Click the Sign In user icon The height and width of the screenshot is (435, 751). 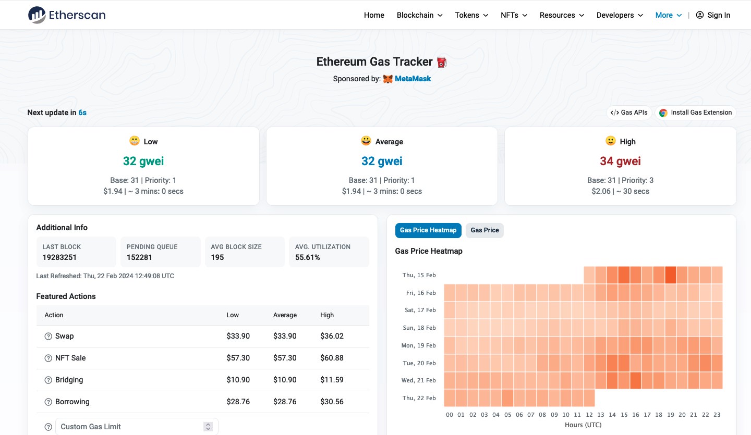tap(700, 15)
